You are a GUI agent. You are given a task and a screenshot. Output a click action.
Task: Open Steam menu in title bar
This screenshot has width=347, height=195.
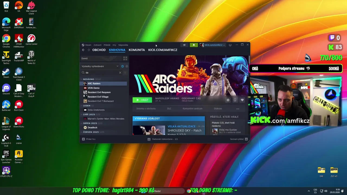coord(88,45)
